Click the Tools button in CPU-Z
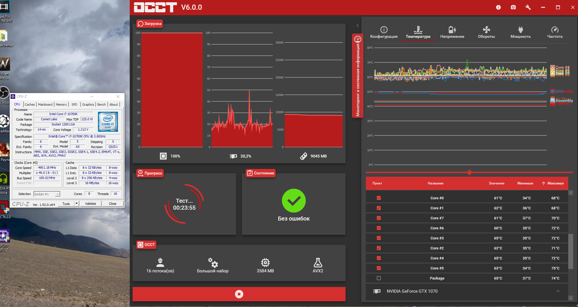 66,204
